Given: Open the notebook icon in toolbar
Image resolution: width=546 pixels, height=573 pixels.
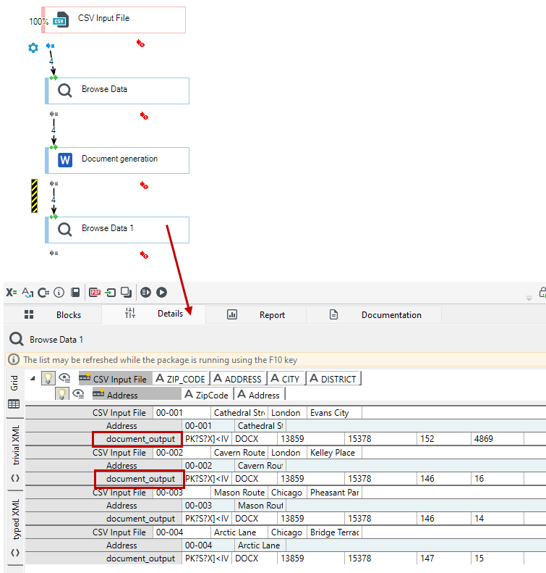Looking at the screenshot, I should [75, 292].
